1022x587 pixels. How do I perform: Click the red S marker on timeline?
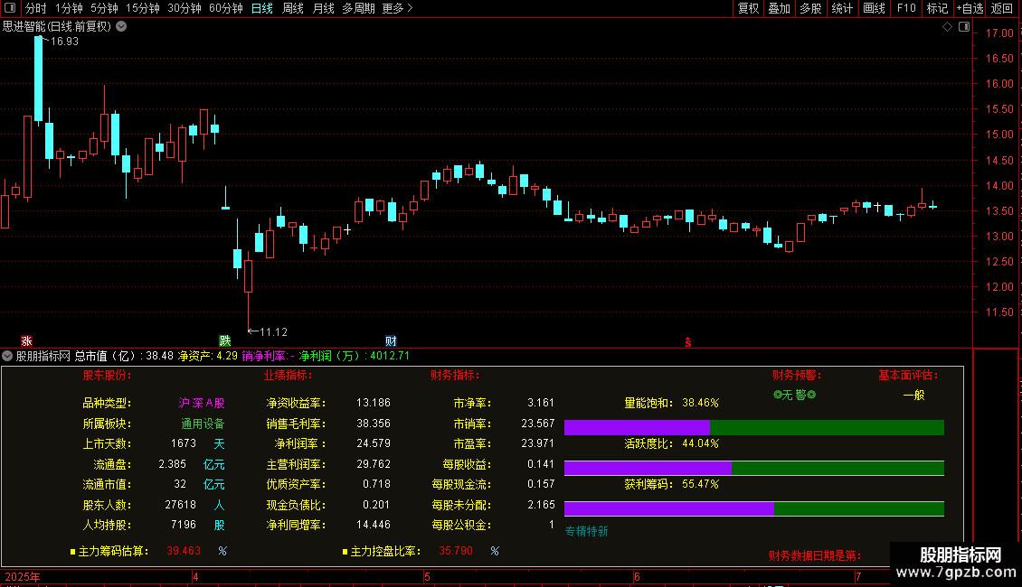click(x=687, y=342)
